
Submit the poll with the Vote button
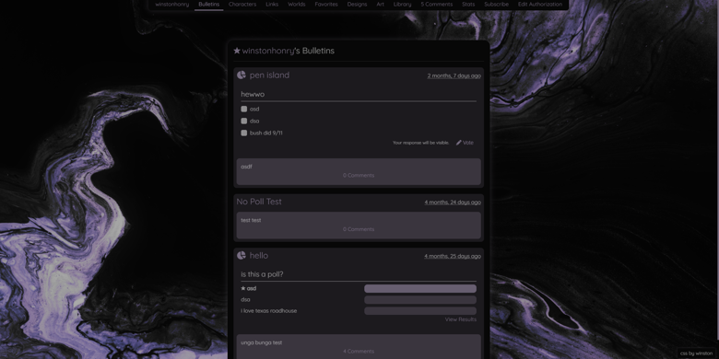pos(465,143)
